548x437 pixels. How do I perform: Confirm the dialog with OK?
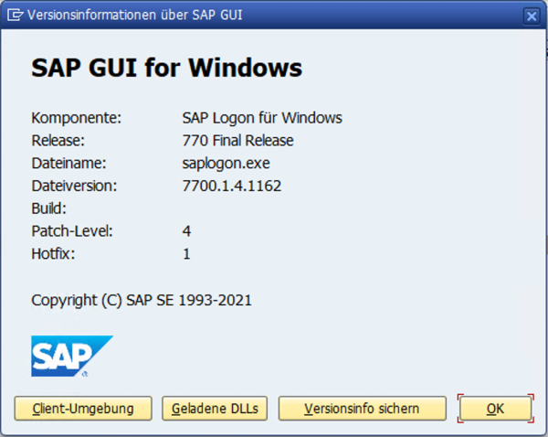(x=496, y=409)
